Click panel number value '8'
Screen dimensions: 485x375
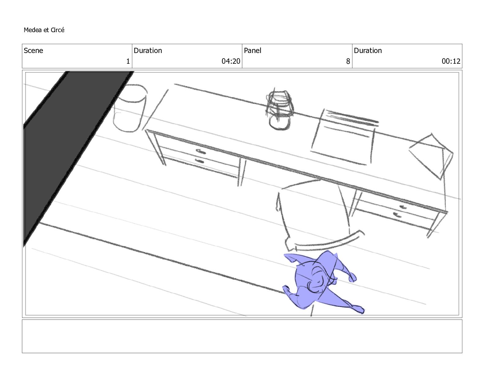(348, 61)
